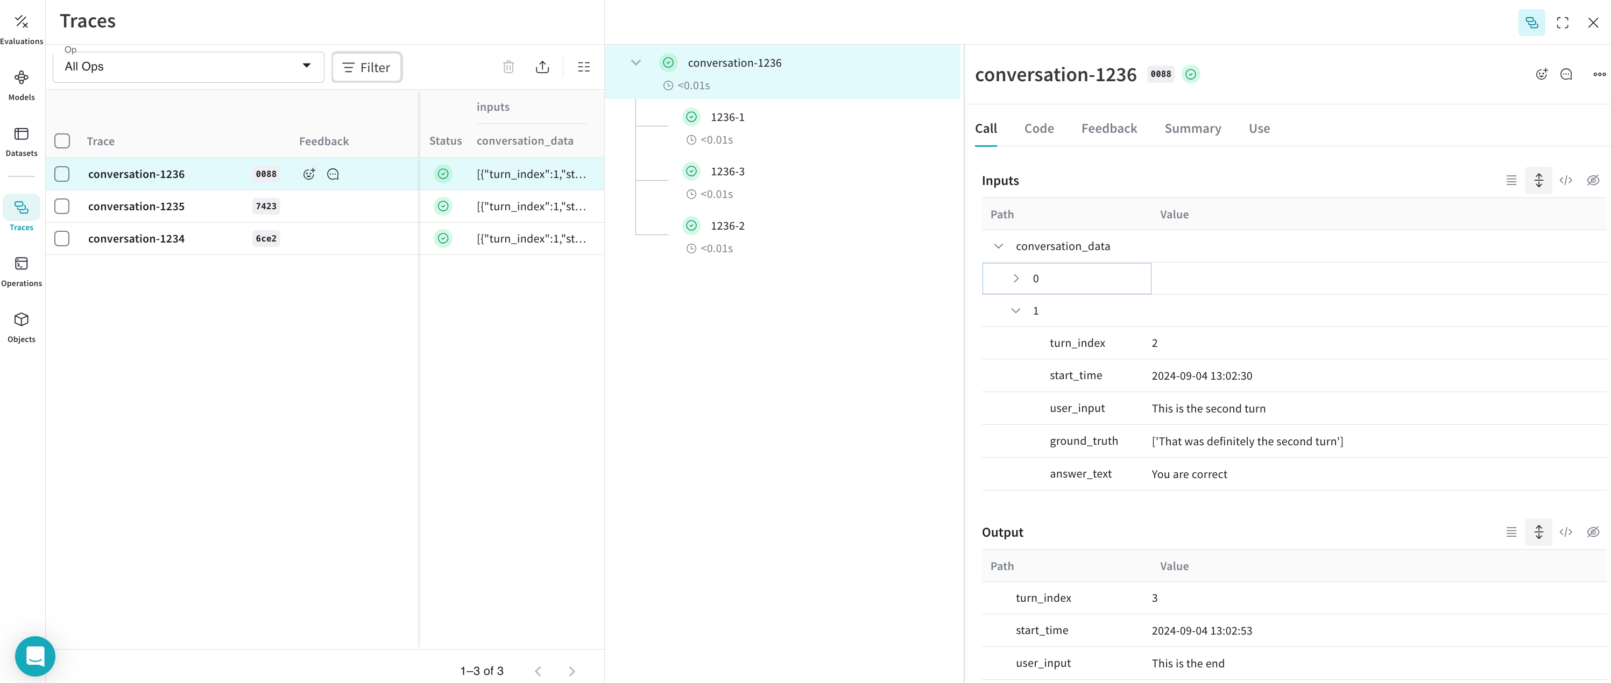Click Inputs expand-all arrows icon
Screen dimensions: 1611x683
pos(1538,181)
